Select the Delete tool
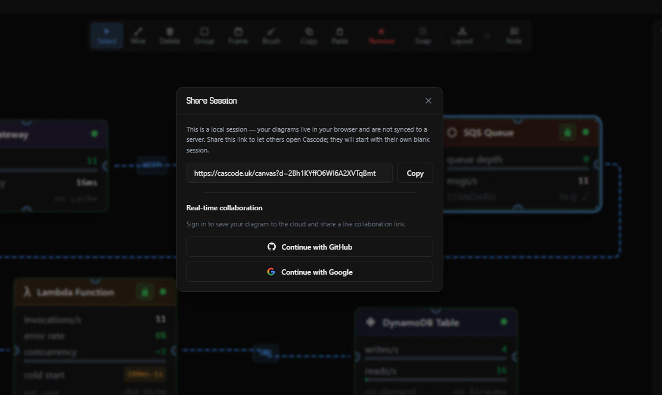The image size is (662, 395). coord(170,36)
